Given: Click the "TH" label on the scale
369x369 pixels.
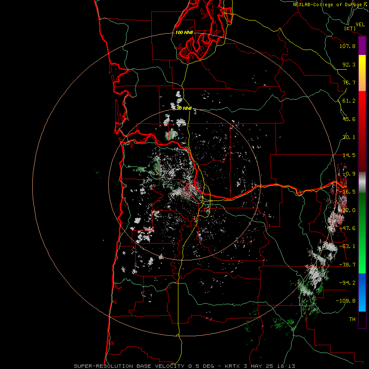Looking at the screenshot, I should coord(352,319).
